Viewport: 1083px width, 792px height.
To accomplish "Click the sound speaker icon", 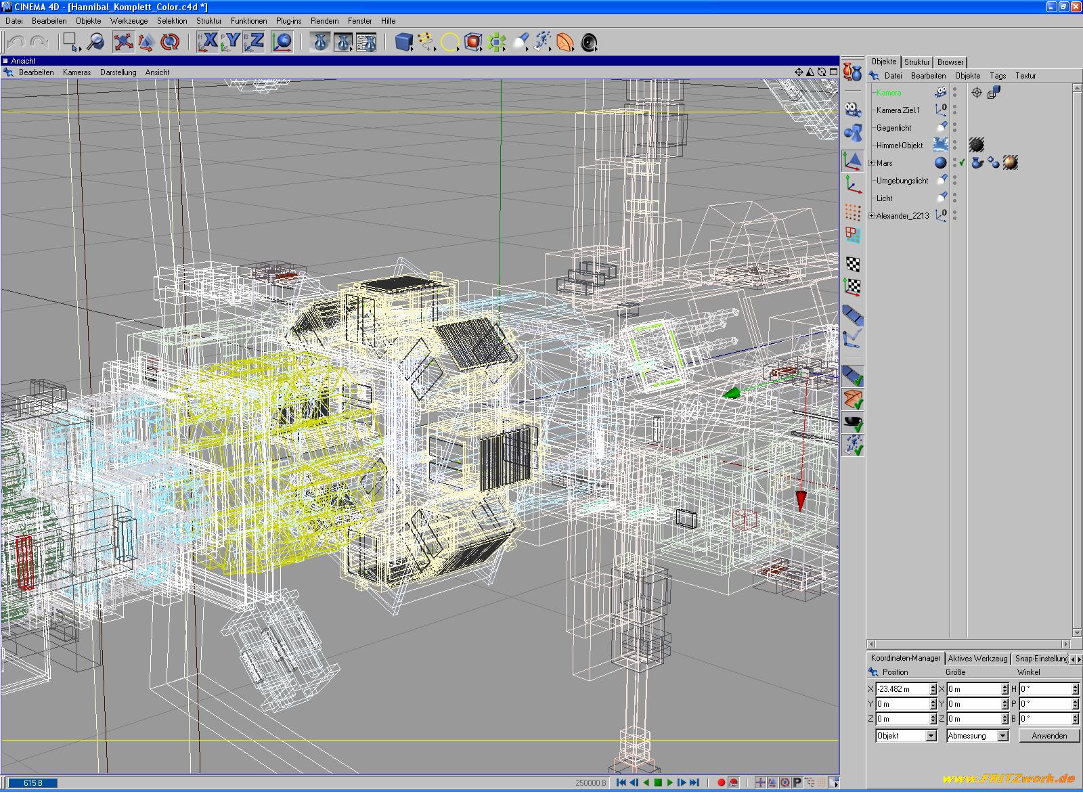I will [590, 42].
